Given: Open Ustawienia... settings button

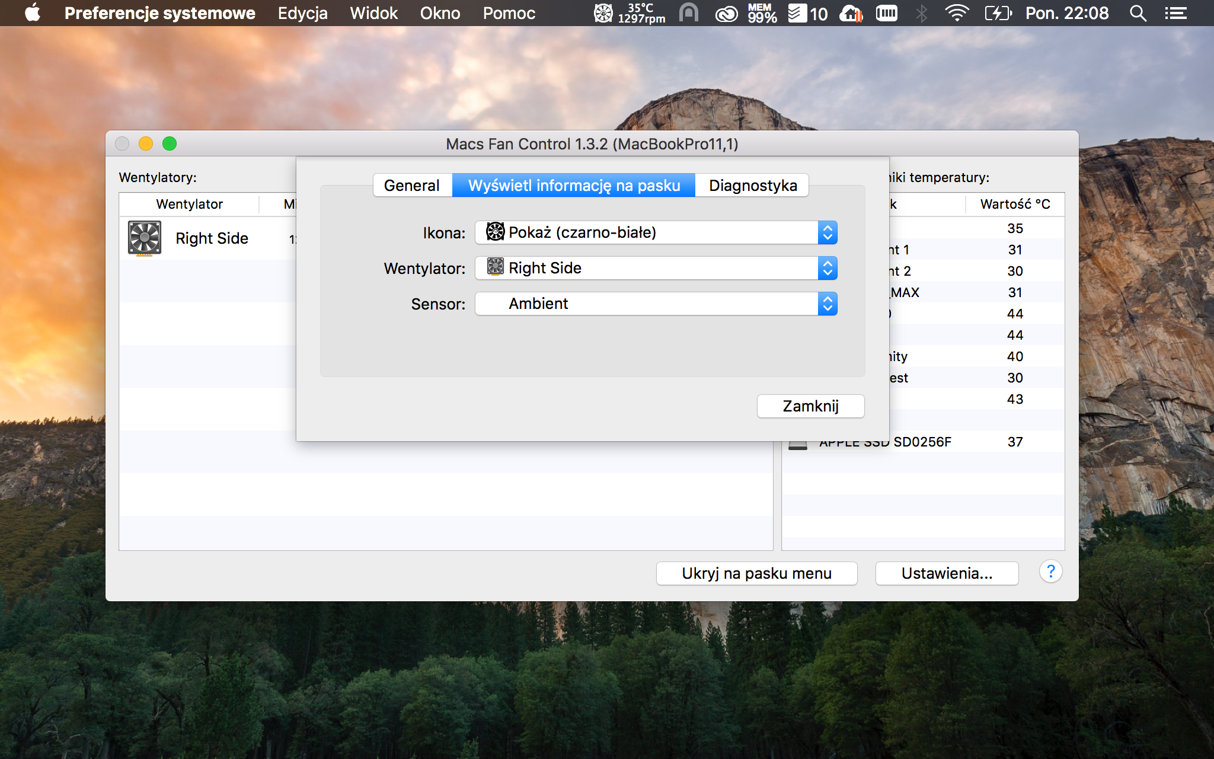Looking at the screenshot, I should click(x=947, y=573).
